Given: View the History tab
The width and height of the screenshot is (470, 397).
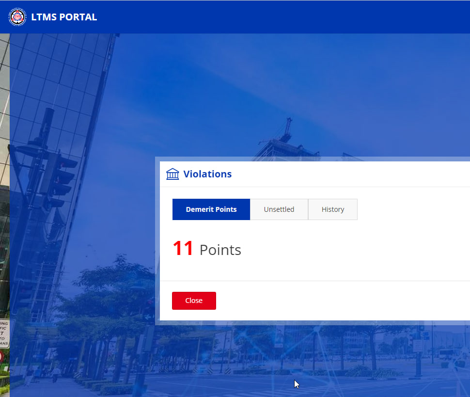Looking at the screenshot, I should tap(333, 209).
